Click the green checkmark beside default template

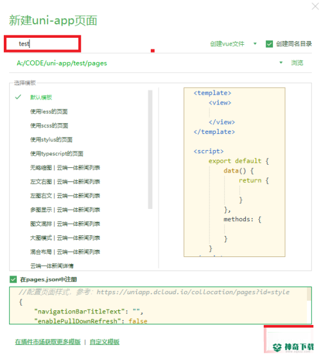click(18, 97)
